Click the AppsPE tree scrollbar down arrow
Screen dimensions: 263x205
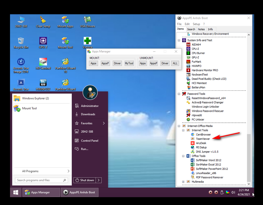pyautogui.click(x=249, y=184)
